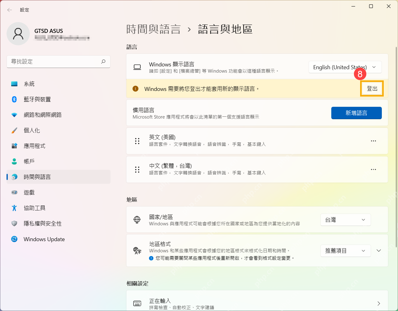Expand the 地區格式 section chevron
Screen dimensions: 398x311
click(379, 251)
